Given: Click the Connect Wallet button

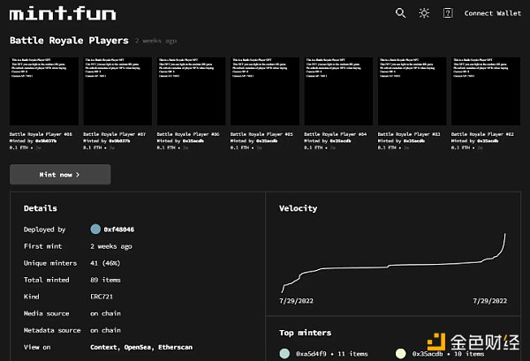Looking at the screenshot, I should point(492,13).
